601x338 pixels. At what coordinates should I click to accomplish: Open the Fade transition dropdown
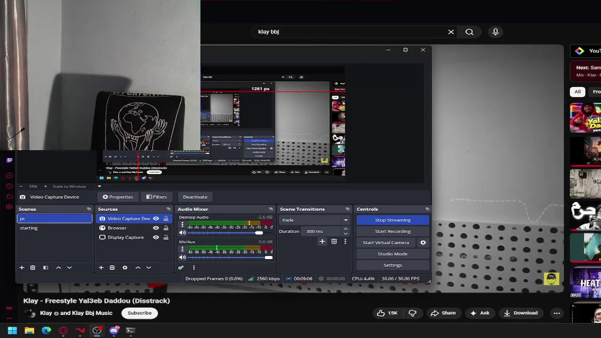click(315, 220)
